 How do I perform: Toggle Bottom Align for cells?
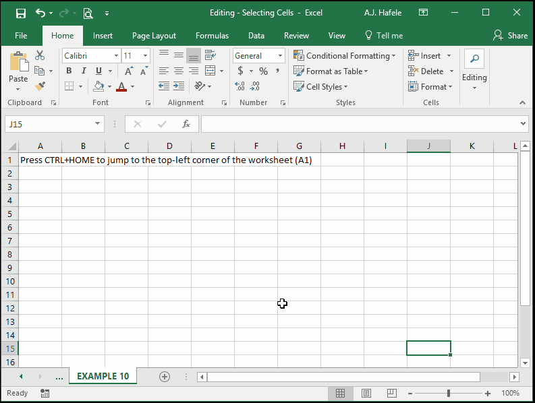coord(194,55)
